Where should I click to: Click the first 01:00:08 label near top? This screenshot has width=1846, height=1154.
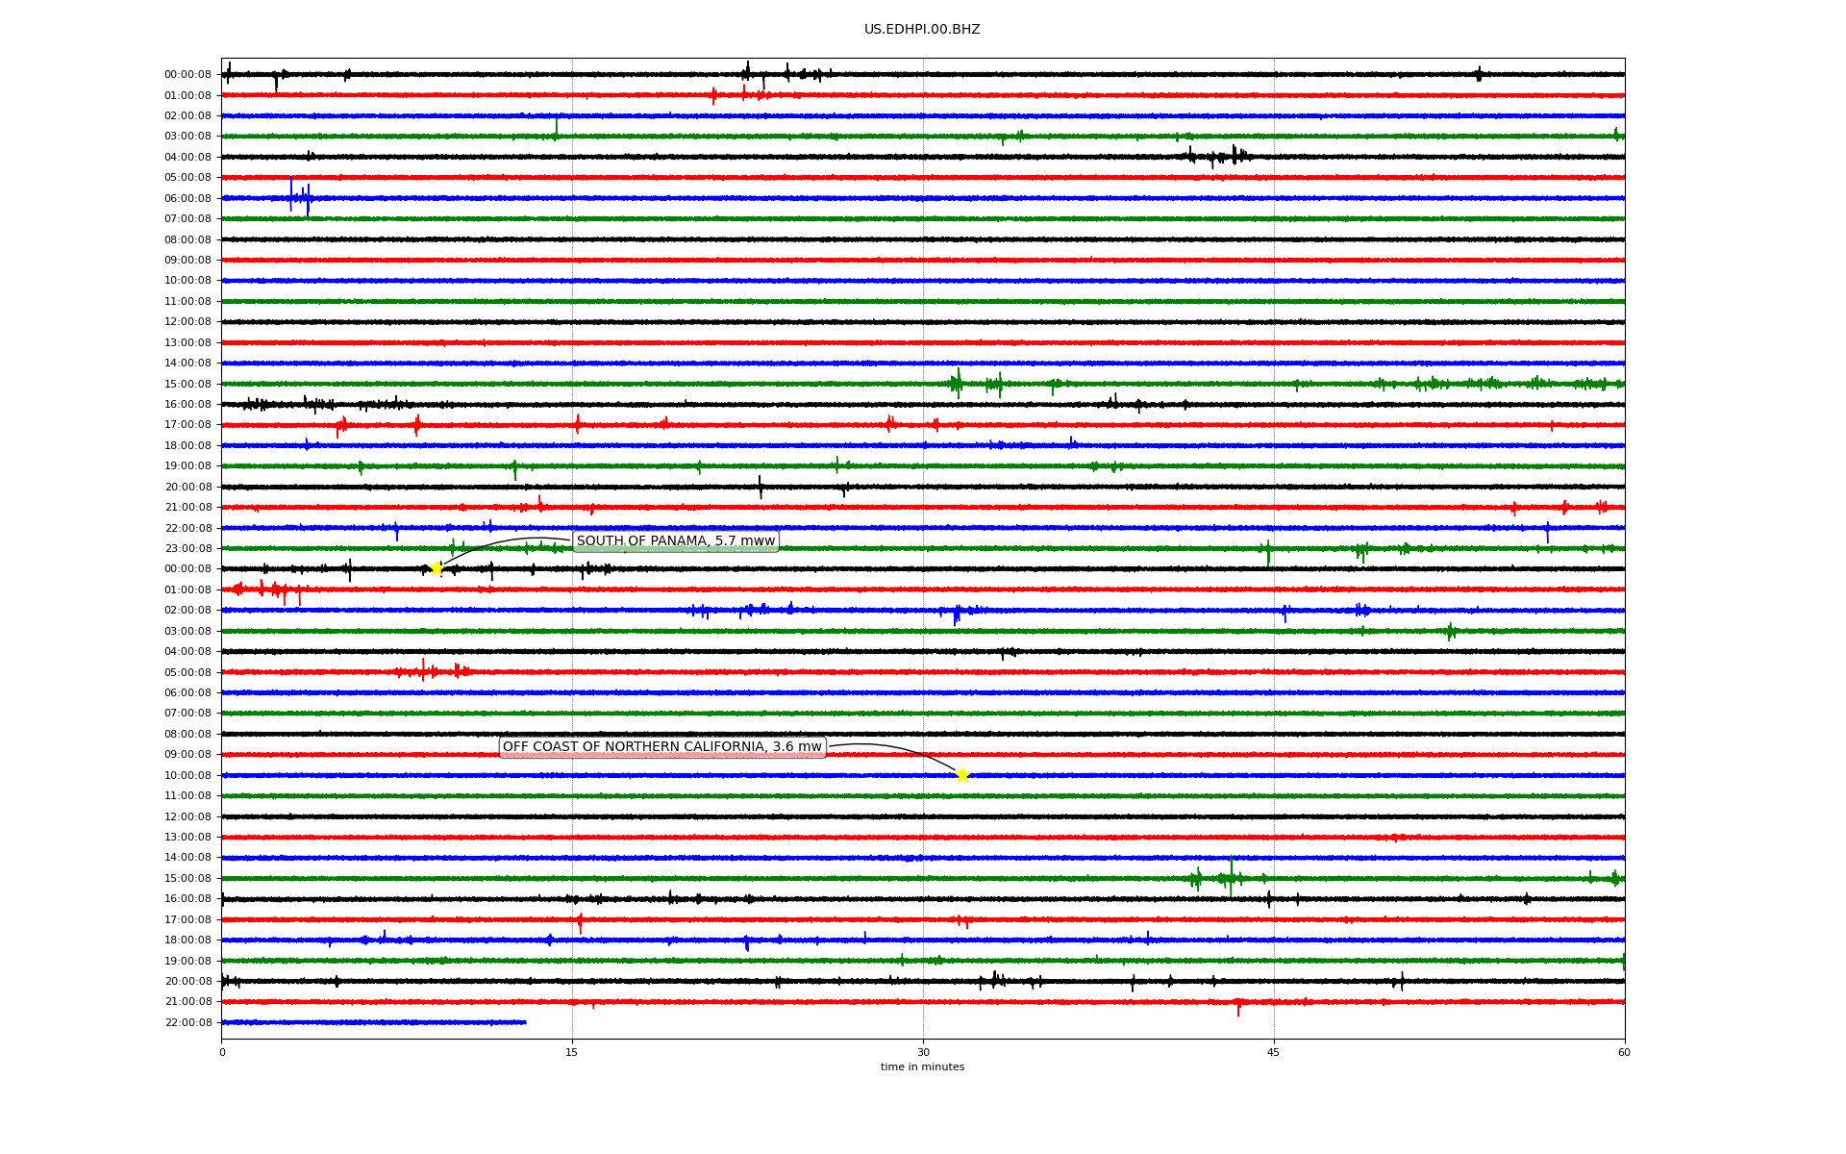[x=187, y=95]
